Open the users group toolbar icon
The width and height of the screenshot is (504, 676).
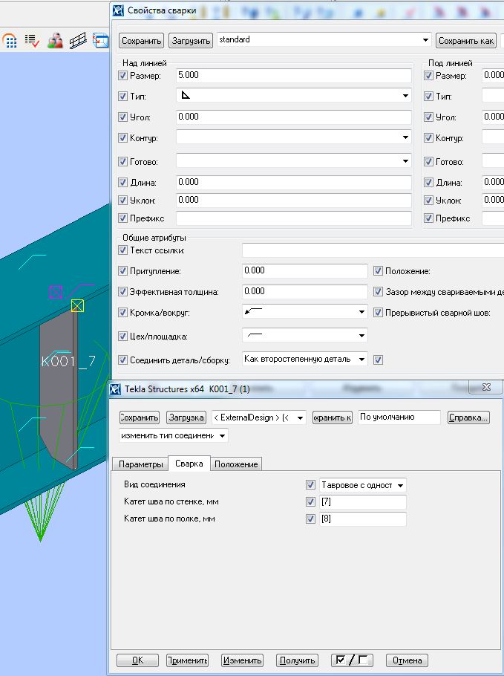pyautogui.click(x=55, y=41)
